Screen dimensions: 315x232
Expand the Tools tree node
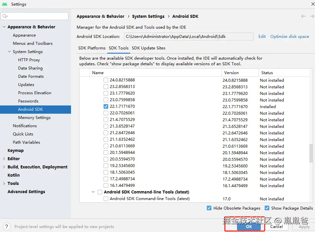tap(4, 184)
